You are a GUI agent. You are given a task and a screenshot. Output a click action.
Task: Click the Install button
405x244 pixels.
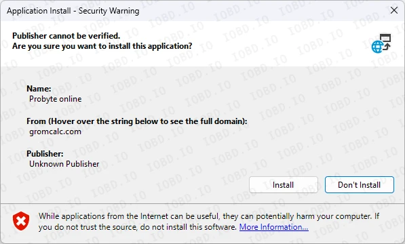pyautogui.click(x=284, y=184)
